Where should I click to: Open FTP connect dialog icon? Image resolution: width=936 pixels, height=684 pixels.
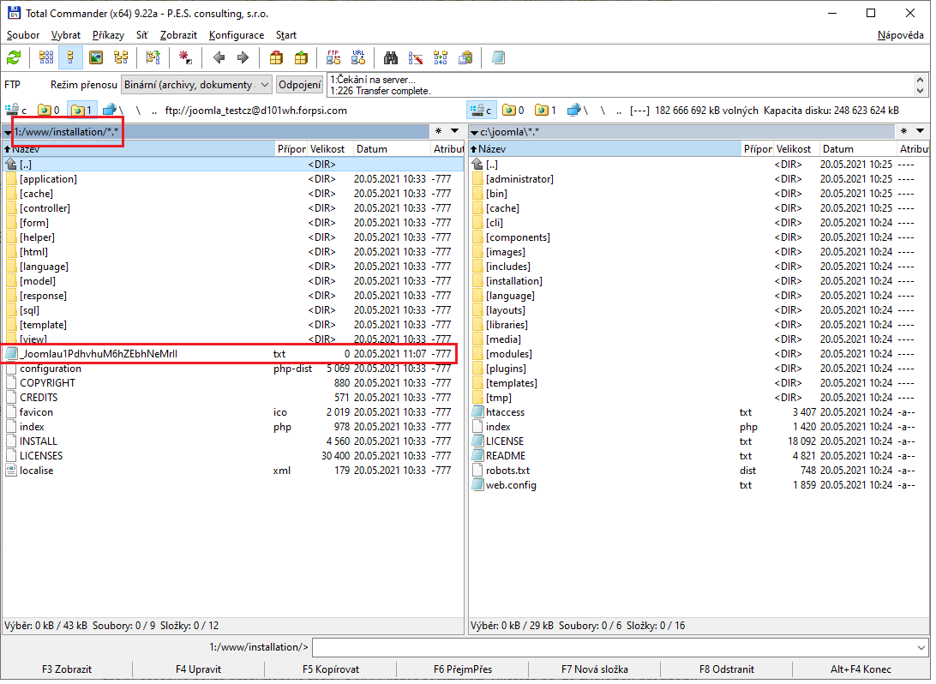pyautogui.click(x=333, y=58)
